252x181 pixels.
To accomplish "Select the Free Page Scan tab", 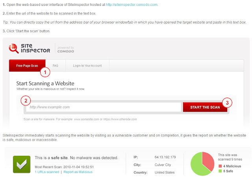I will pos(27,66).
